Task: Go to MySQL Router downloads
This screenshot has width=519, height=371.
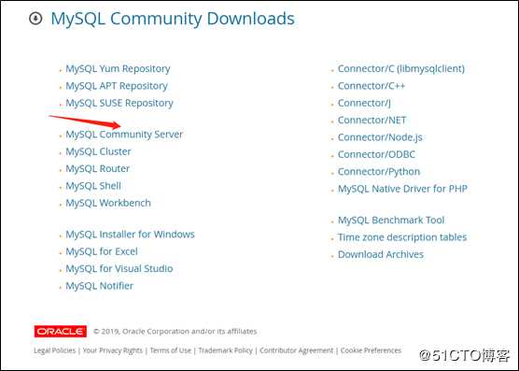Action: 98,168
